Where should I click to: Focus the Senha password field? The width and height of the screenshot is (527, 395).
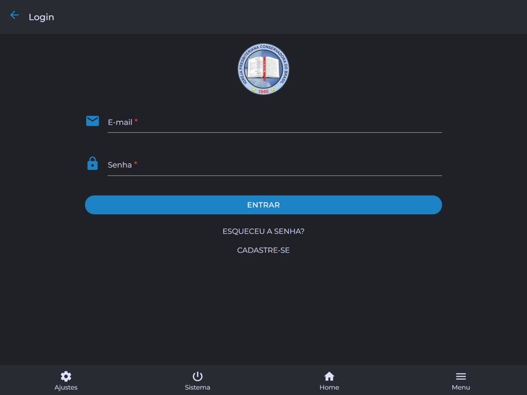pos(275,165)
